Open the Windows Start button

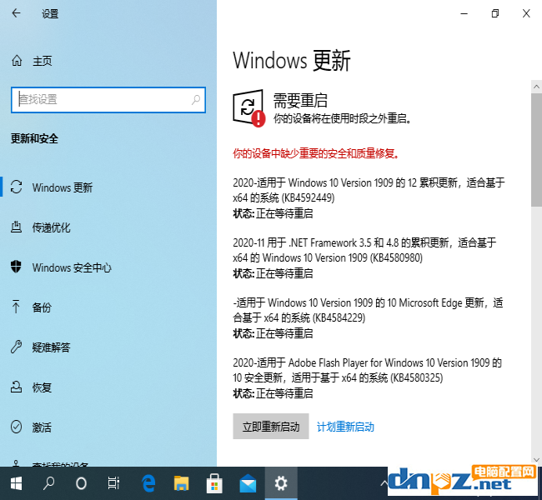pyautogui.click(x=16, y=483)
